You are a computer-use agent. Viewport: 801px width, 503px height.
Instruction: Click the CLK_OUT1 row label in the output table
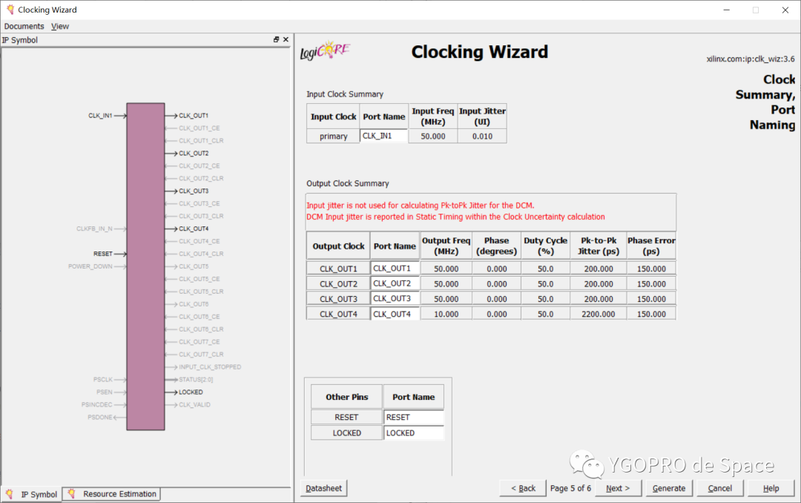[338, 269]
